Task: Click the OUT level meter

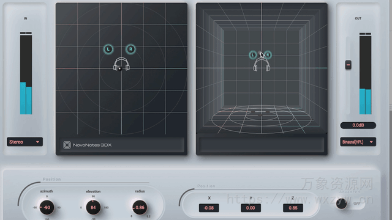Action: 365,73
